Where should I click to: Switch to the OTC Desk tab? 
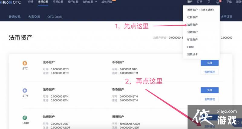[54, 17]
